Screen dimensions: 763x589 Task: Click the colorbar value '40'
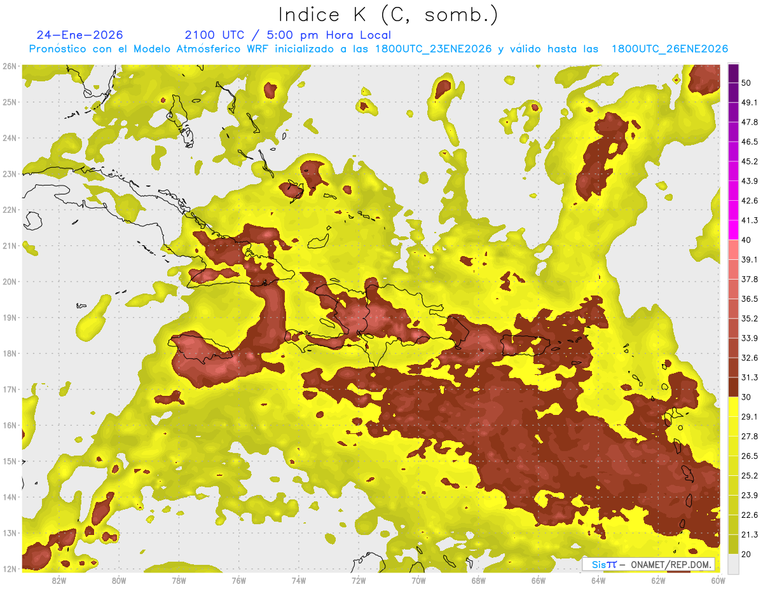(x=746, y=240)
